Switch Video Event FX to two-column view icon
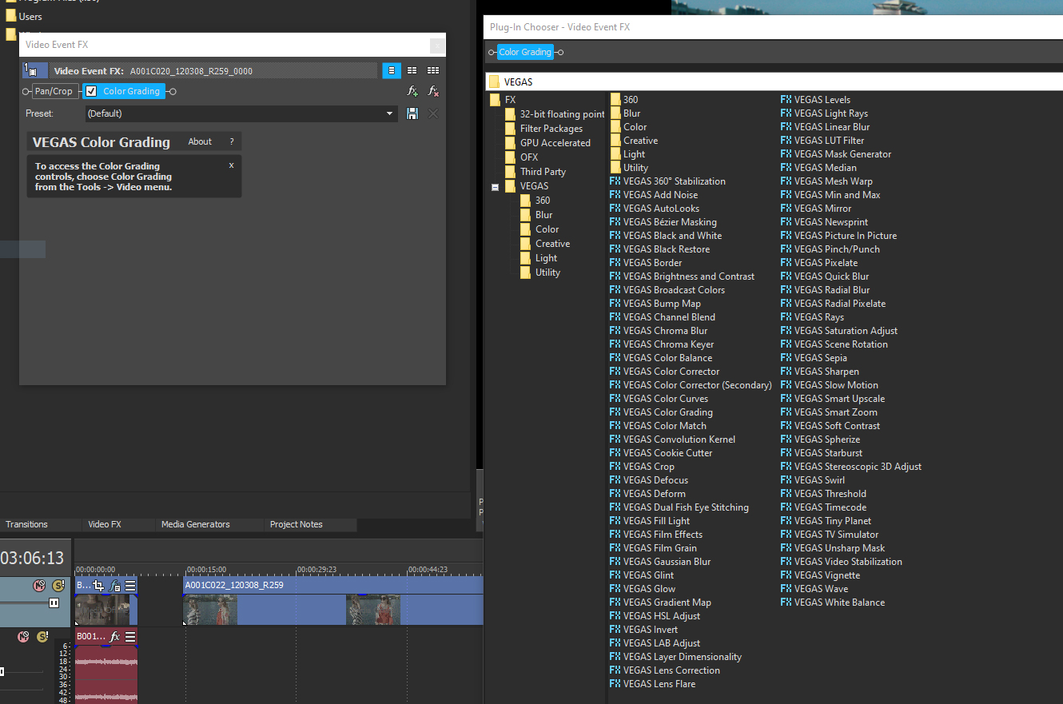 tap(412, 70)
